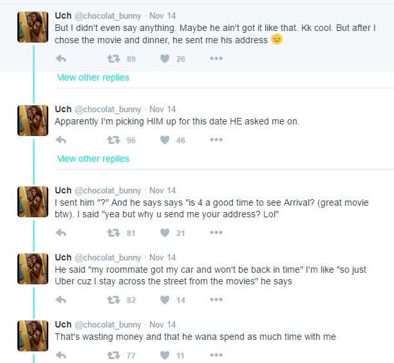The height and width of the screenshot is (363, 394).
Task: Open more options on the 'picking HIM up' tweet
Action: click(216, 140)
